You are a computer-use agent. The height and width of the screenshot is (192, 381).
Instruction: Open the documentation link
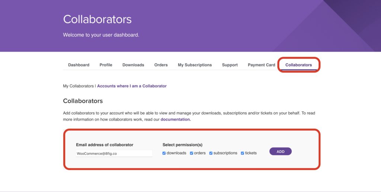(x=176, y=120)
